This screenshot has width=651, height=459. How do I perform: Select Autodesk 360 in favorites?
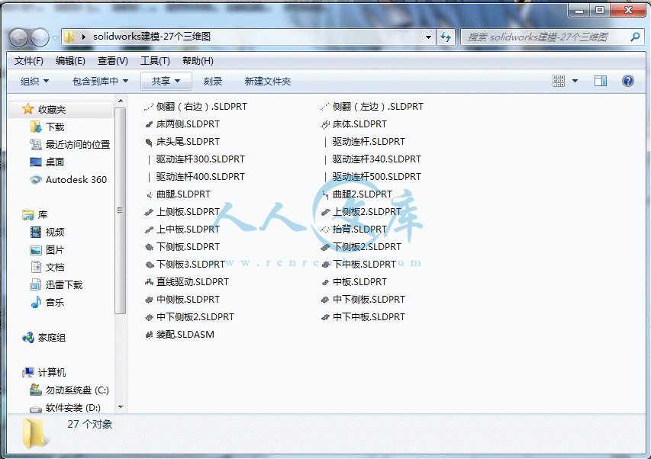coord(76,179)
